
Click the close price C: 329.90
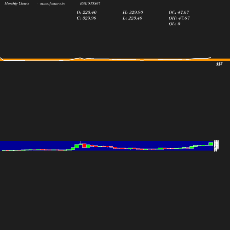pyautogui.click(x=86, y=18)
